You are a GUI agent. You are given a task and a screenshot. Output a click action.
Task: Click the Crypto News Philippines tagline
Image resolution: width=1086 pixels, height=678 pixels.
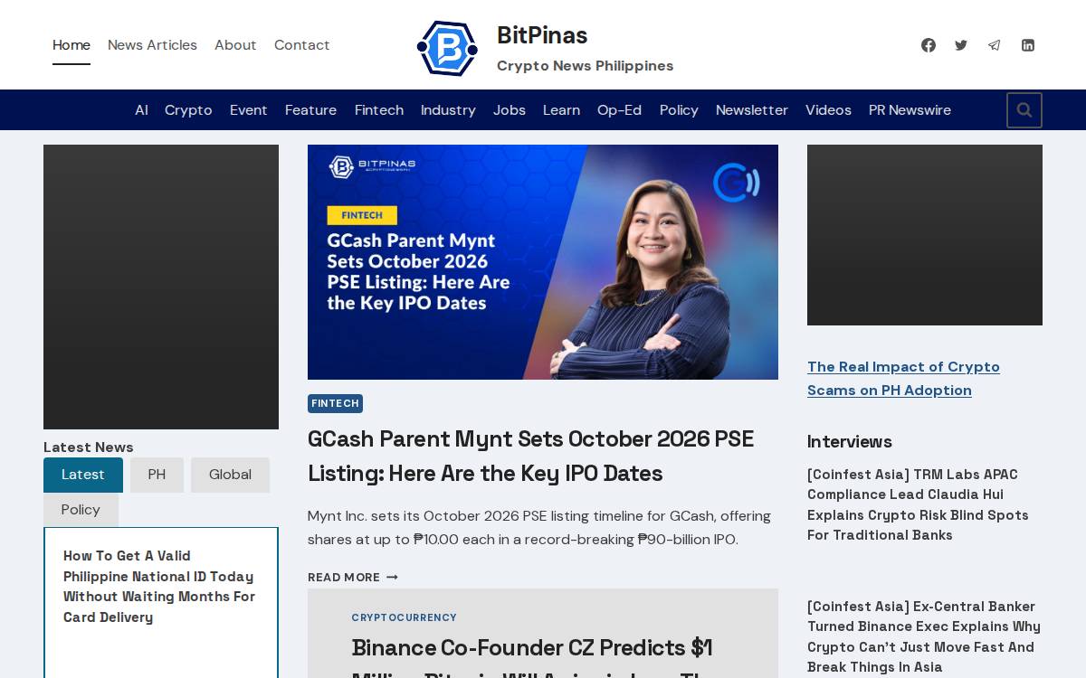click(x=585, y=66)
